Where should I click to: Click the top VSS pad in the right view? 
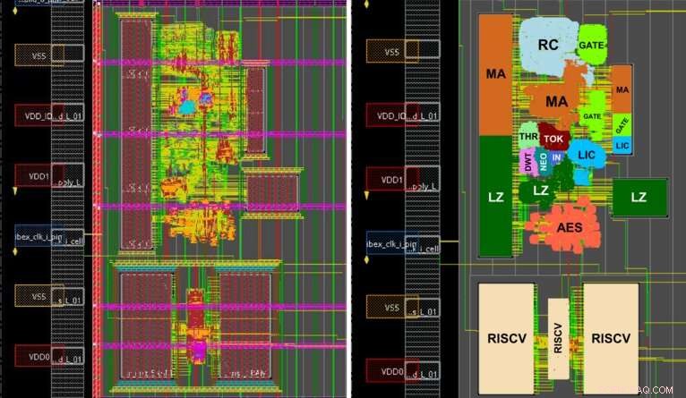[392, 52]
